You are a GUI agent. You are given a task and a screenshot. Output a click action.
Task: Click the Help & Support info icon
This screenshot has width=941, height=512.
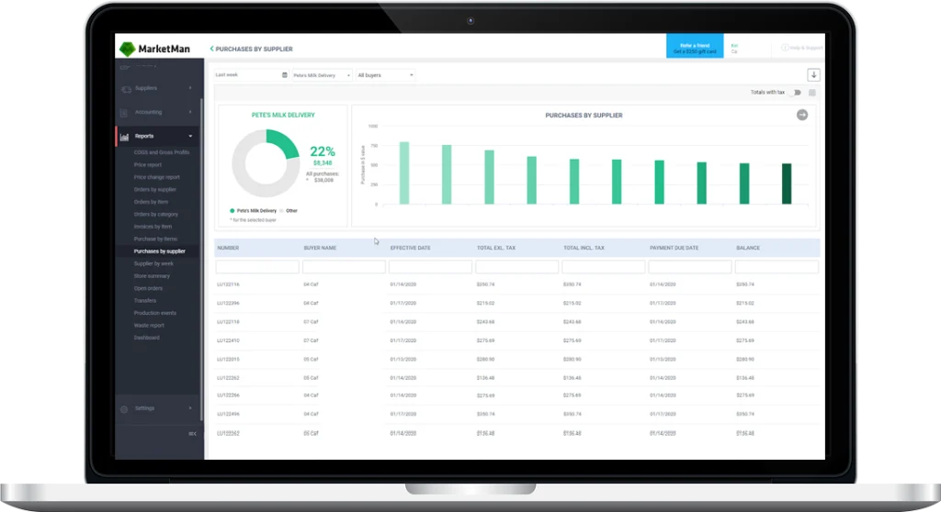coord(785,48)
